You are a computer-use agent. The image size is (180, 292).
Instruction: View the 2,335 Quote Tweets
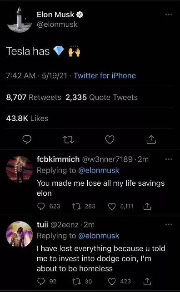[x=101, y=97]
